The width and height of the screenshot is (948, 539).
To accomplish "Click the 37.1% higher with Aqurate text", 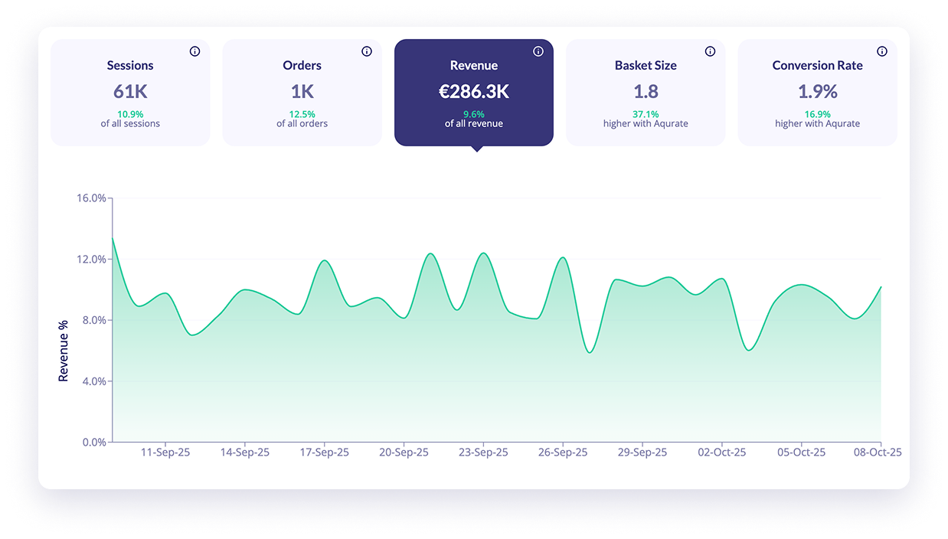I will [x=646, y=118].
